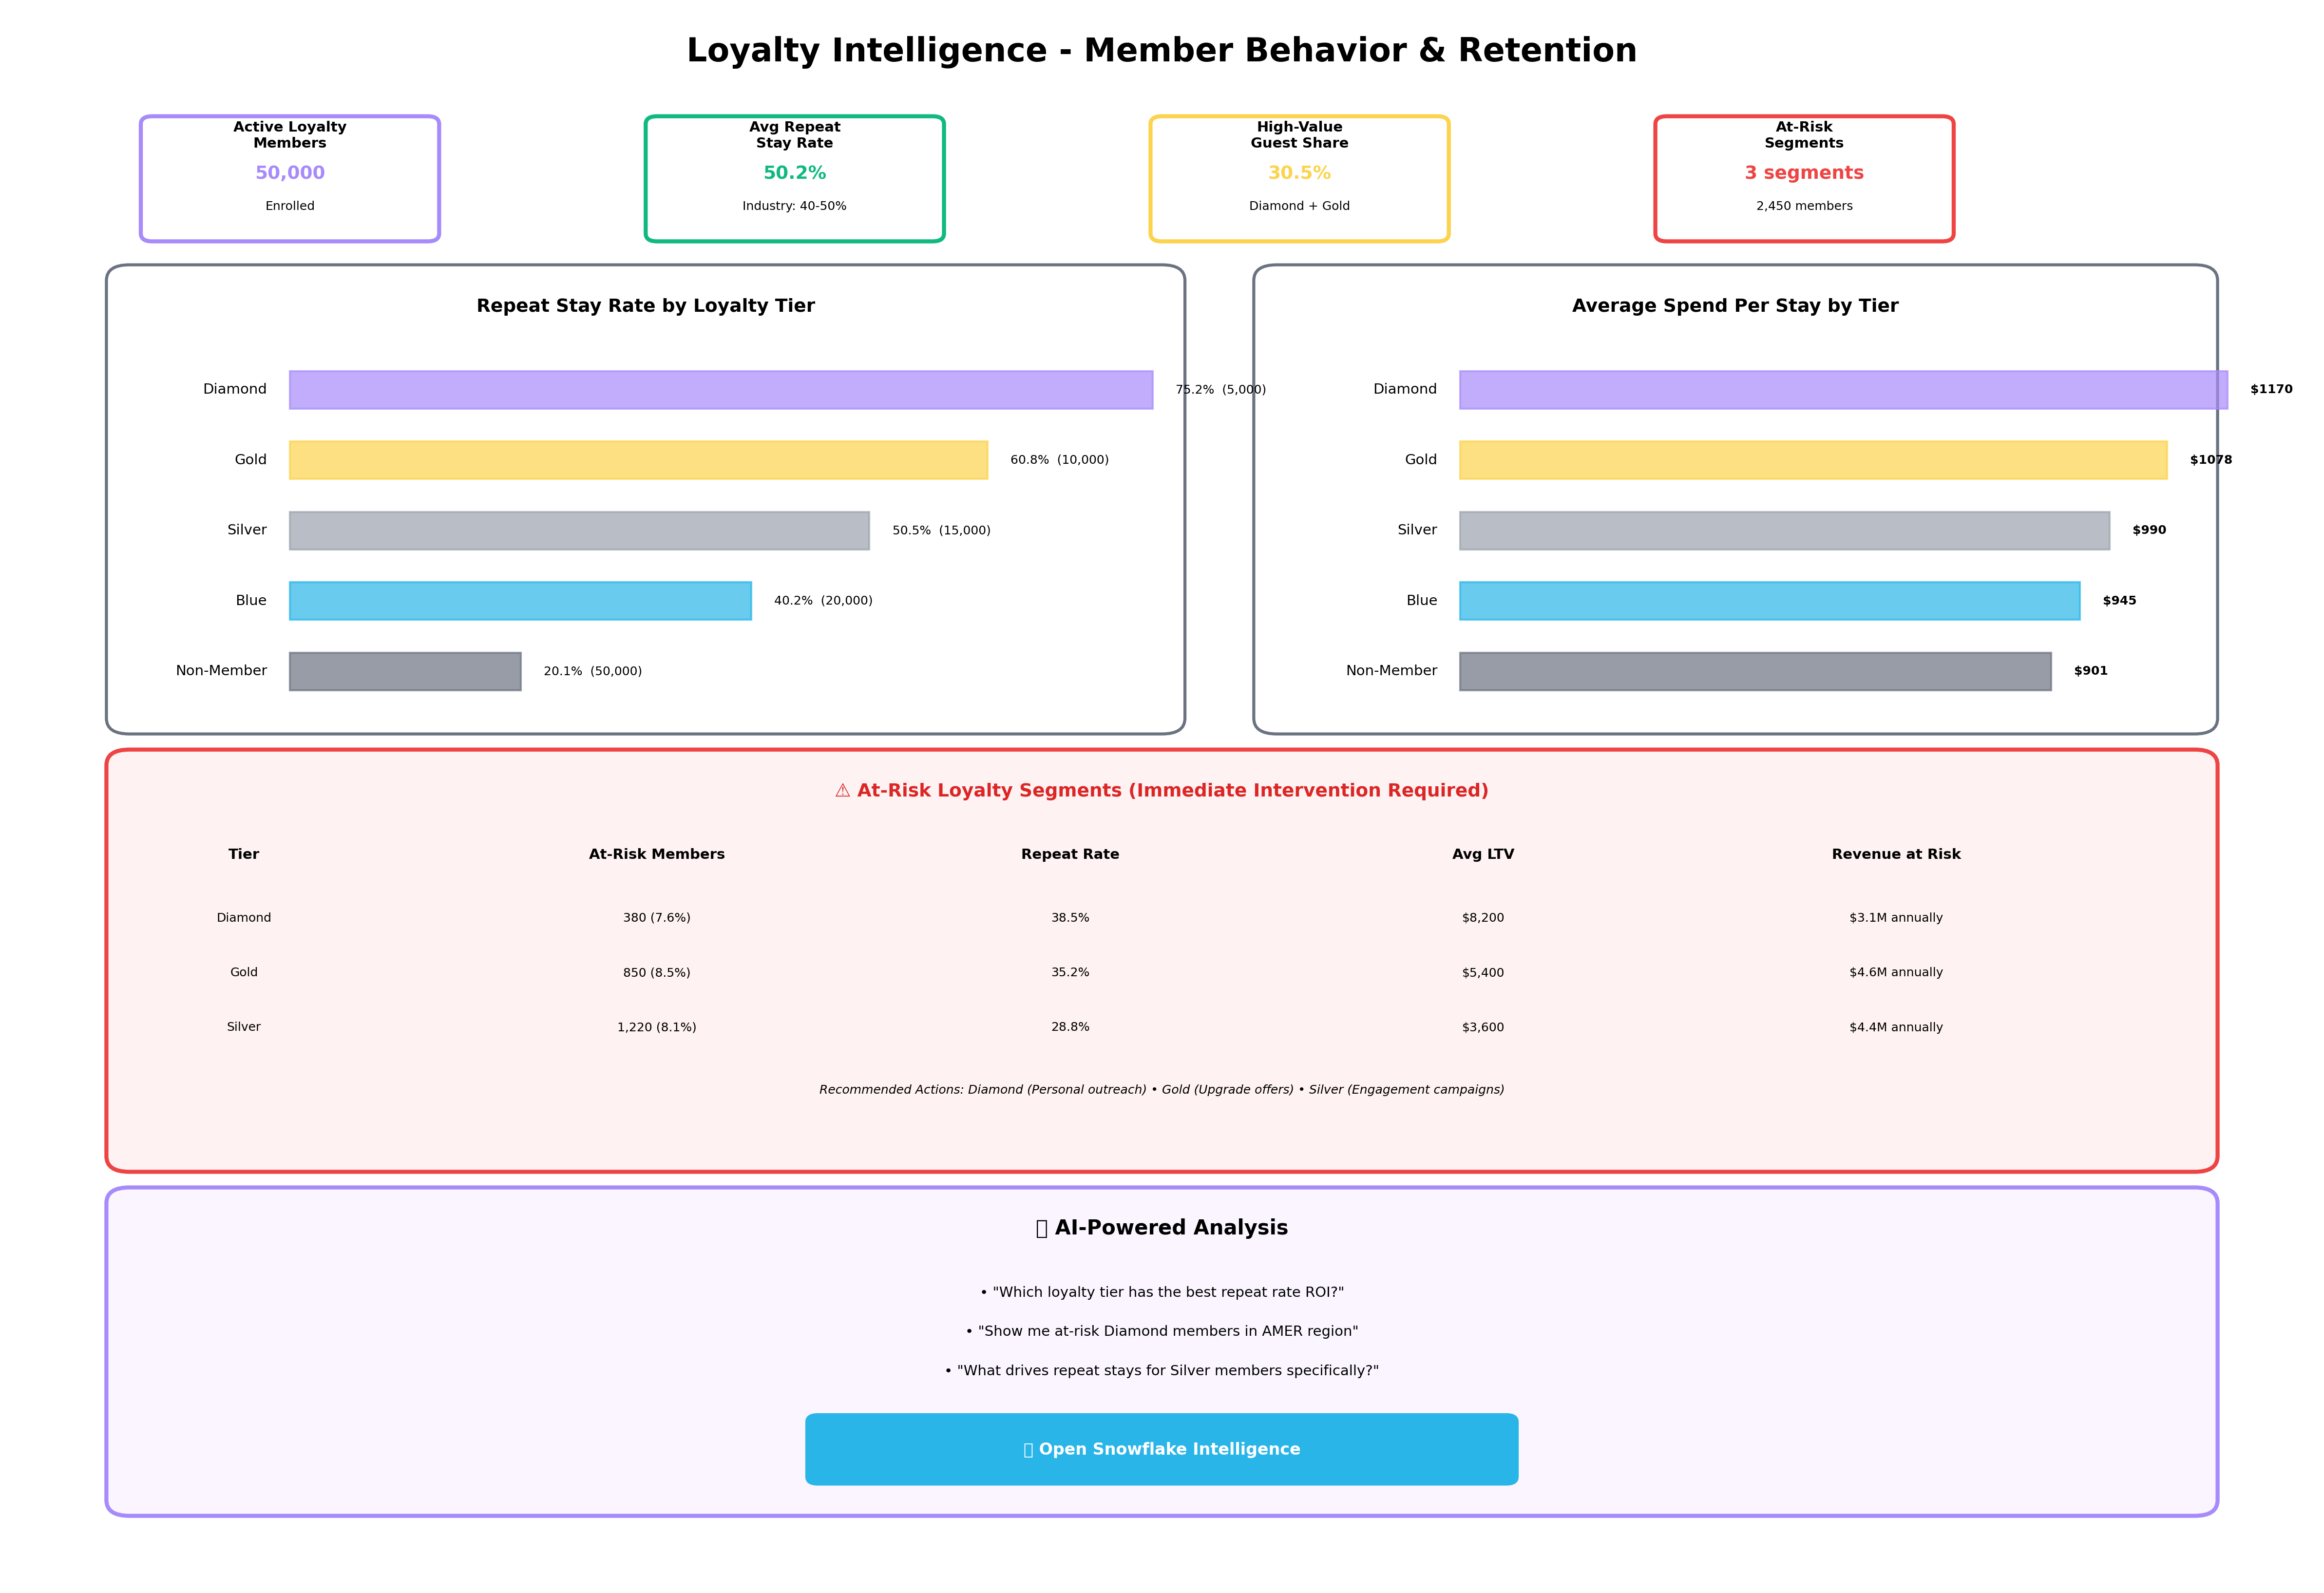Viewport: 2324px width, 1593px height.
Task: Click the Gold repeat stay rate bar
Action: coord(638,460)
